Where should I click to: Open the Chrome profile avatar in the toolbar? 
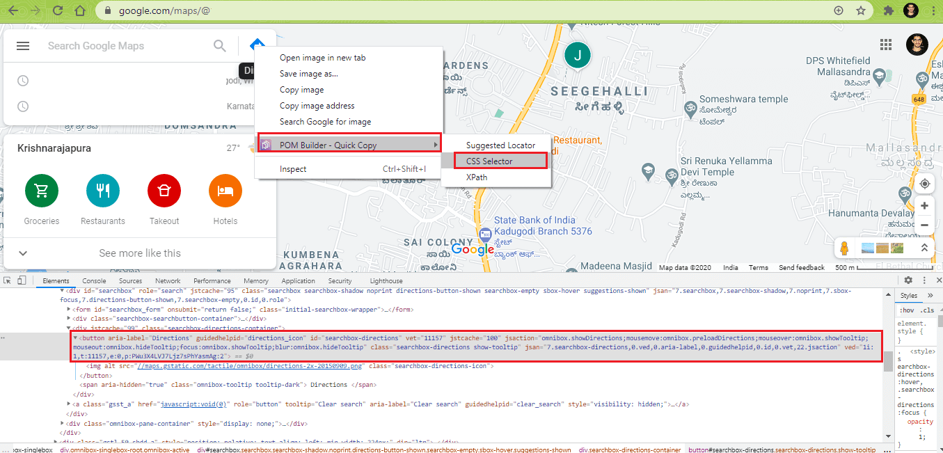[911, 10]
